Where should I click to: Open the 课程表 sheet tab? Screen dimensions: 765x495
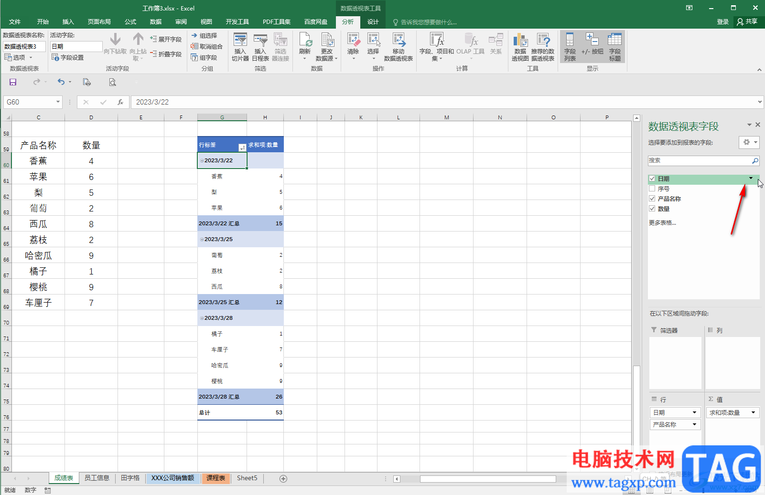[x=216, y=478]
